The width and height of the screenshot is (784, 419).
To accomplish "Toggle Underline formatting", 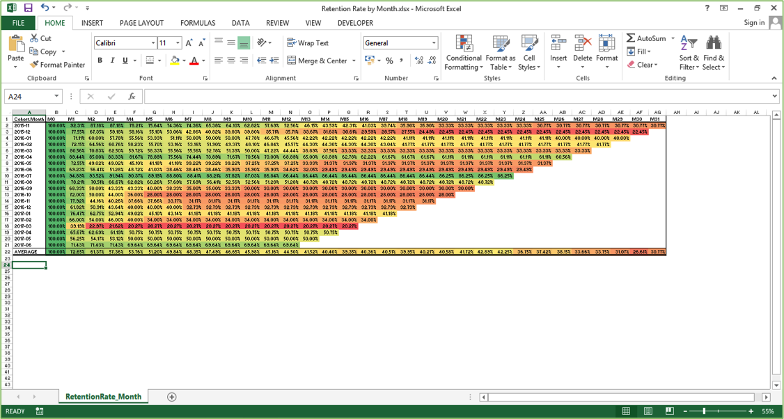I will 125,61.
